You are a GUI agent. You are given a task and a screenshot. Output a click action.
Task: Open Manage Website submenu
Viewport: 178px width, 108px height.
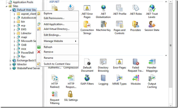tap(57, 41)
